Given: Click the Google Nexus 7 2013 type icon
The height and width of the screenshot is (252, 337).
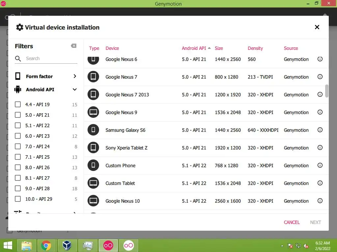Looking at the screenshot, I should (93, 94).
